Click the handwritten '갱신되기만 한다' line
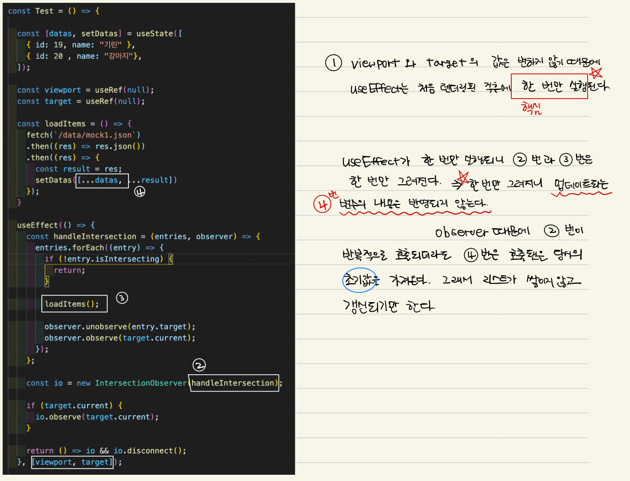 389,306
